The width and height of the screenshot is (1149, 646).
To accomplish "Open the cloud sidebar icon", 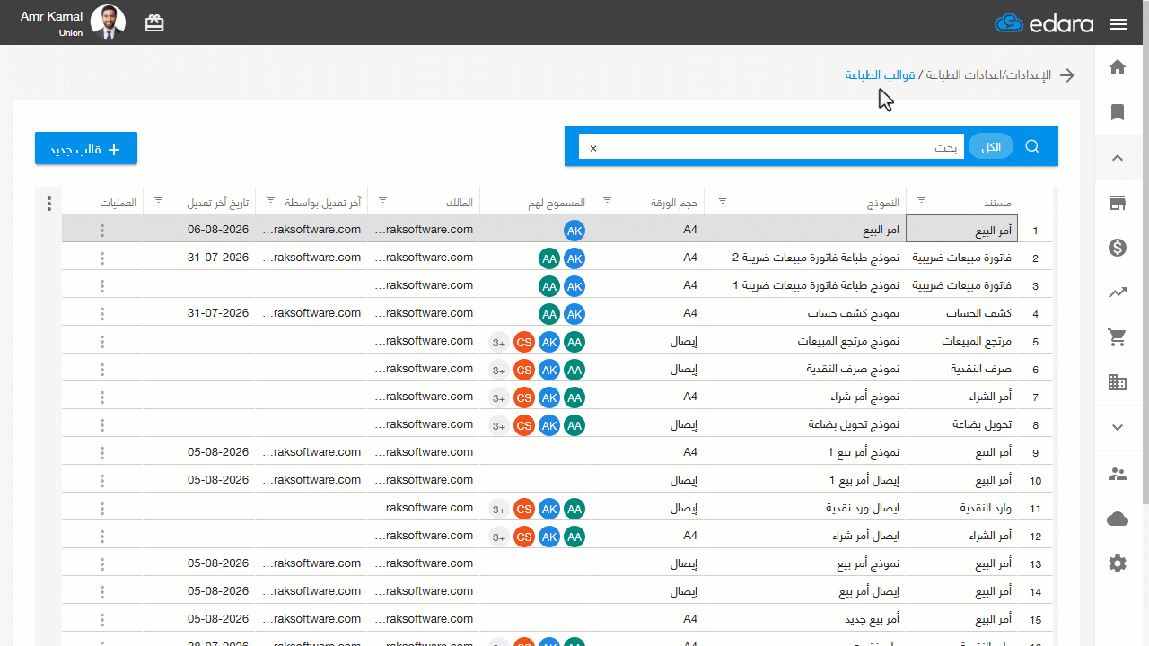I will pos(1118,519).
